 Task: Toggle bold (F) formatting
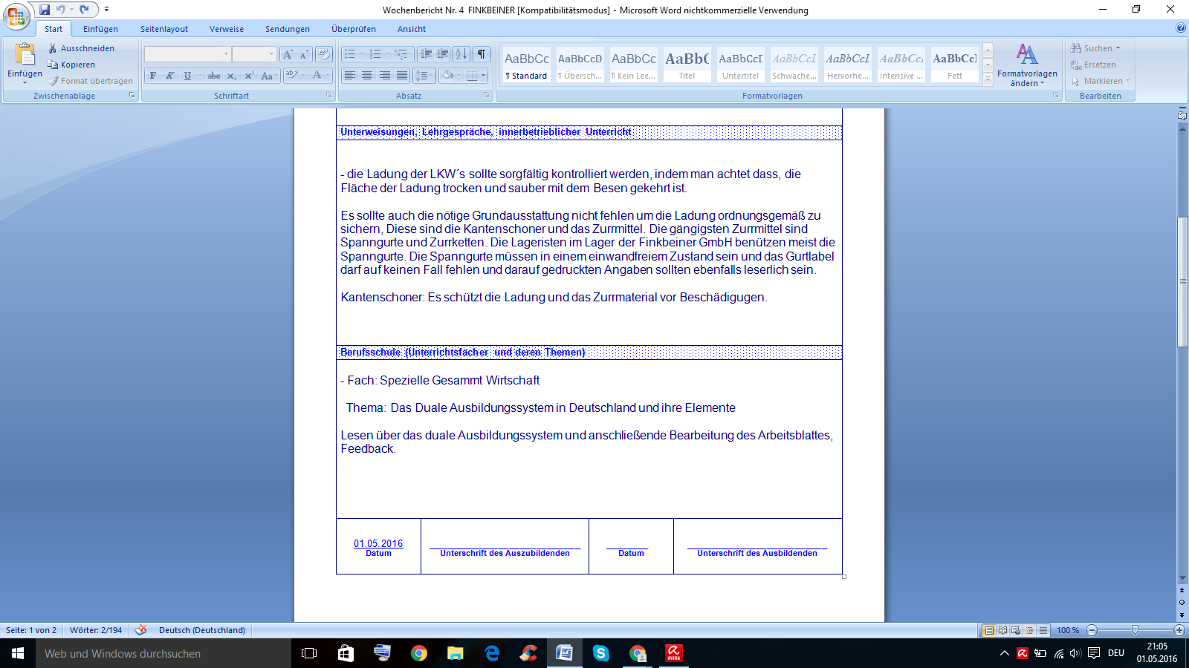[x=153, y=76]
